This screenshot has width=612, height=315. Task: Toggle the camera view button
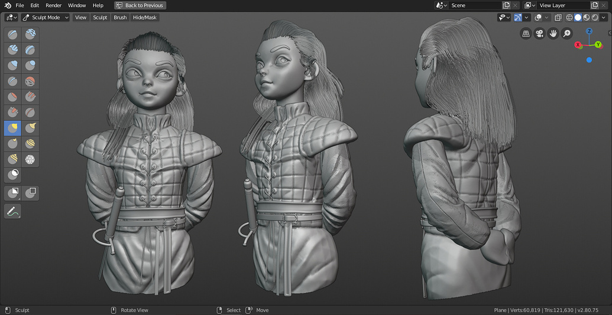click(x=539, y=34)
